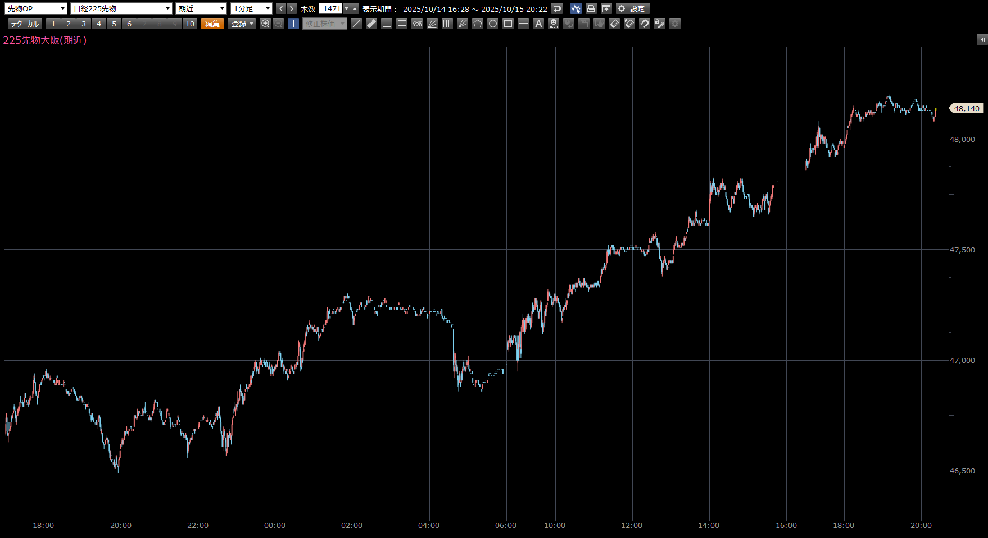Image resolution: width=988 pixels, height=538 pixels.
Task: Select the text annotation 'A' tool
Action: click(538, 24)
